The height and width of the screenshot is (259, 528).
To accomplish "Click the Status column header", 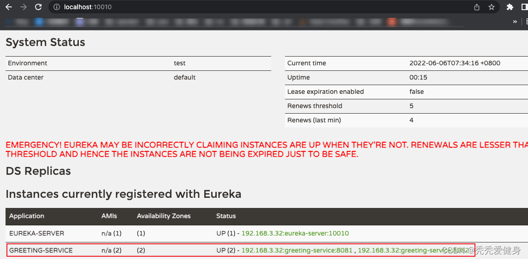I will click(226, 216).
